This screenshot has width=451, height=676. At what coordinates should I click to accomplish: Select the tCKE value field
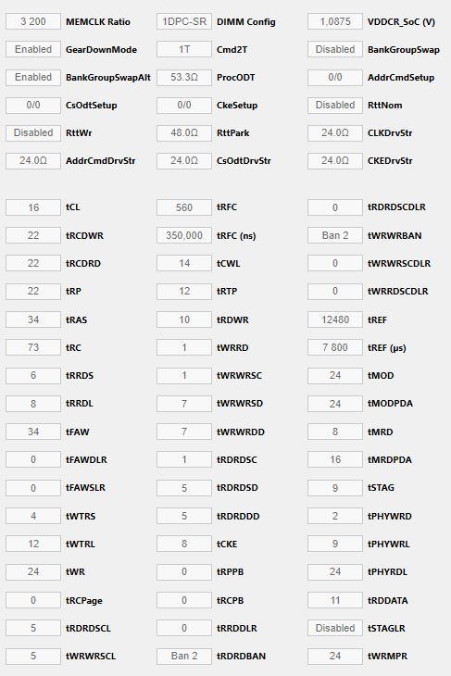184,544
